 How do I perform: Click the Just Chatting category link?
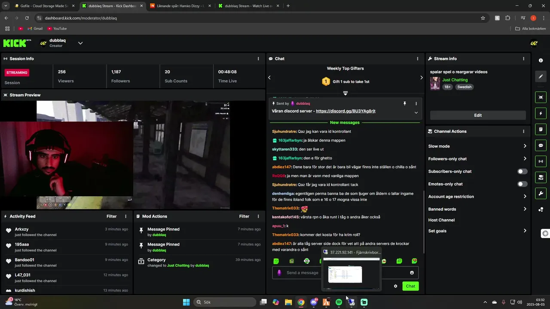455,80
